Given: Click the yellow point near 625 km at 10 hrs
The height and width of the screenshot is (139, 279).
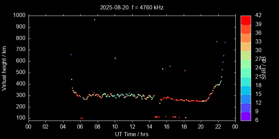Looking at the screenshot, I should (115, 58).
